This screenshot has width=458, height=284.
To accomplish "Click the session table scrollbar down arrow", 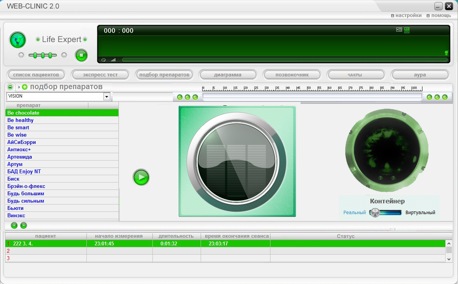I will click(x=449, y=259).
